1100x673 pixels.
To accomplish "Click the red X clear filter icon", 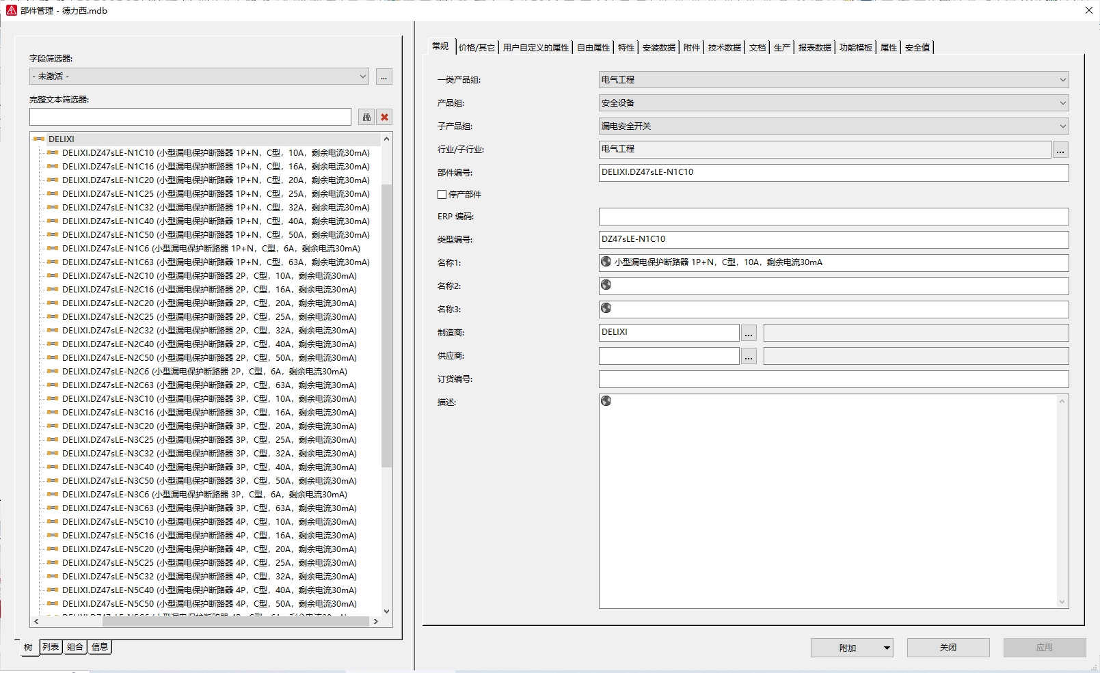I will (x=385, y=118).
